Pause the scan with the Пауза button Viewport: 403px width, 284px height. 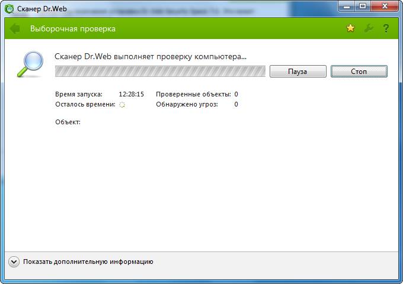[x=298, y=72]
